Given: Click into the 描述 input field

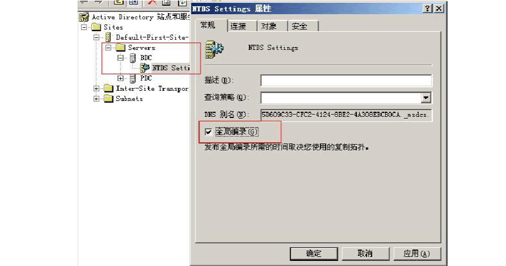Looking at the screenshot, I should click(x=346, y=81).
